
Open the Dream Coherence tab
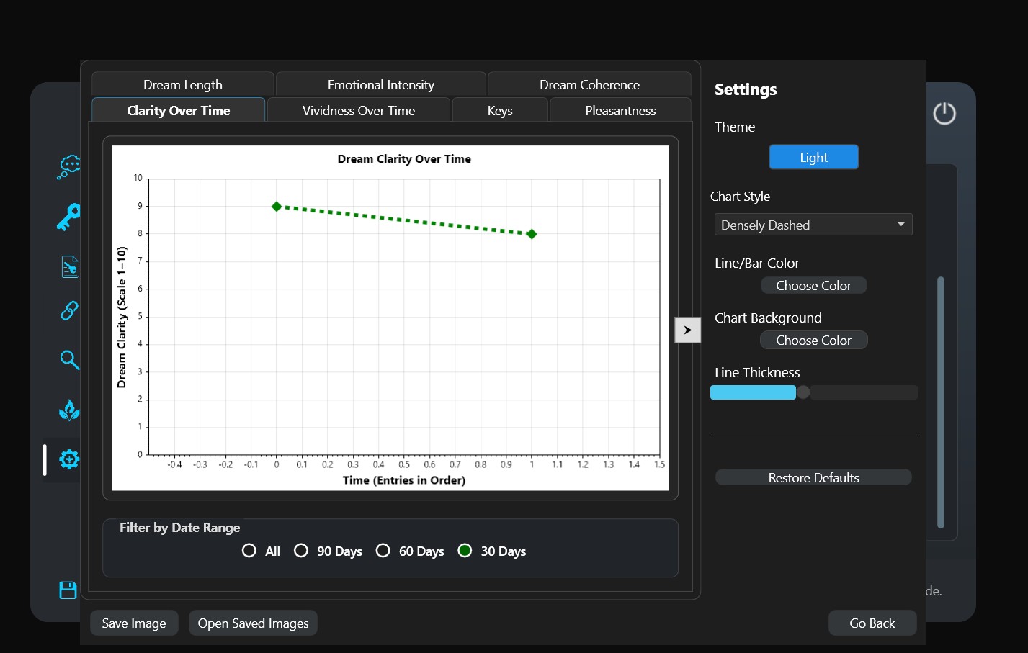coord(589,84)
